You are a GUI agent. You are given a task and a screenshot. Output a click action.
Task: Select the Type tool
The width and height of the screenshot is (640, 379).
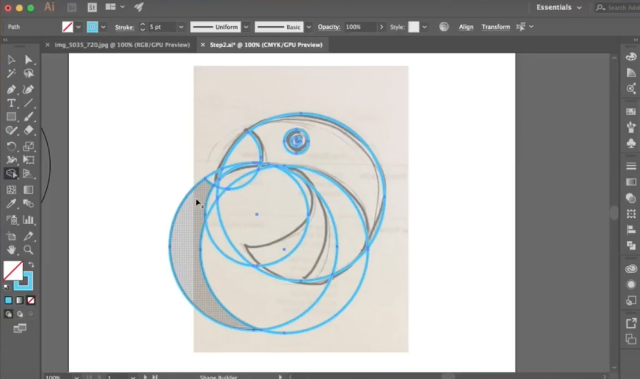coord(11,103)
